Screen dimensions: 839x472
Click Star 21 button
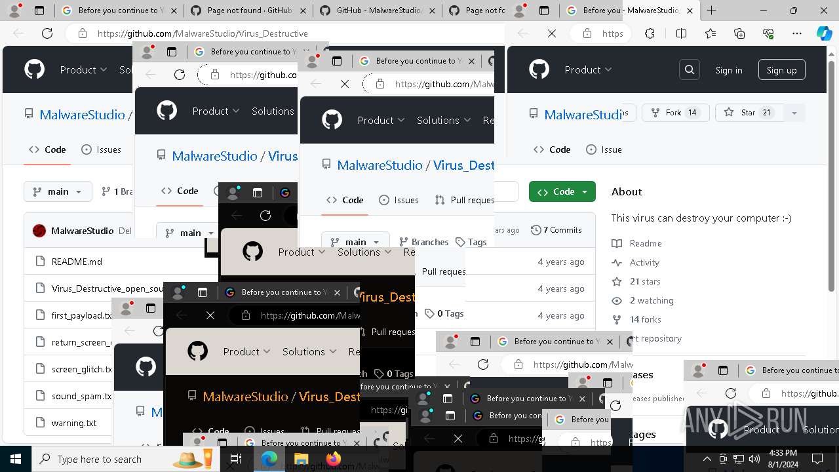[750, 113]
